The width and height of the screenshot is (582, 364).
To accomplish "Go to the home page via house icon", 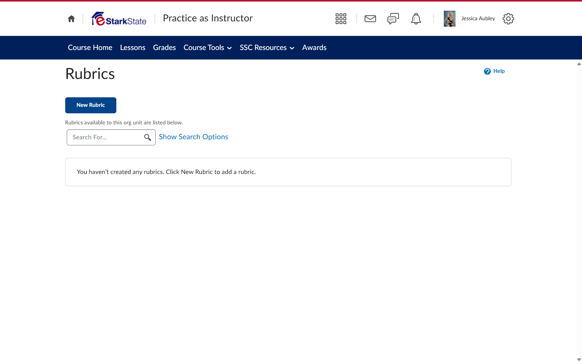I will tap(71, 19).
